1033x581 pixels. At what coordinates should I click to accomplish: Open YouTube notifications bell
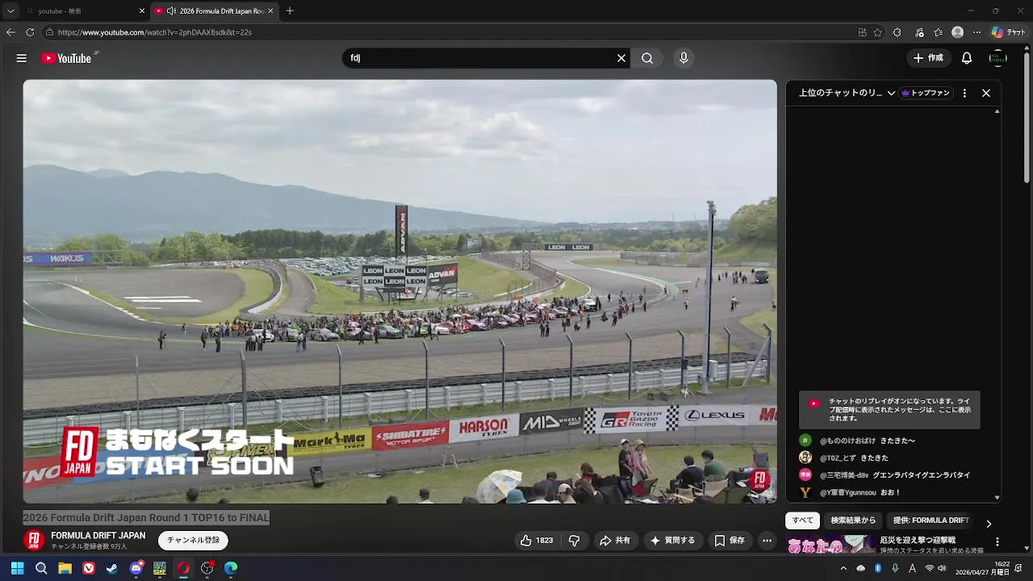(x=967, y=58)
